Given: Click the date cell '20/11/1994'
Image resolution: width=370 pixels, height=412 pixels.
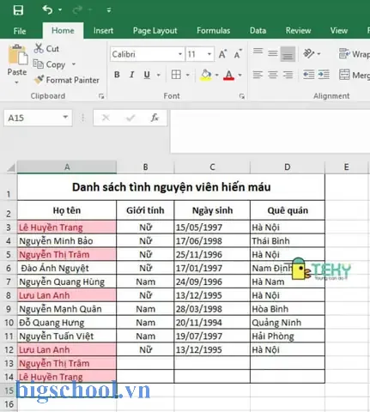Looking at the screenshot, I should pyautogui.click(x=212, y=323).
